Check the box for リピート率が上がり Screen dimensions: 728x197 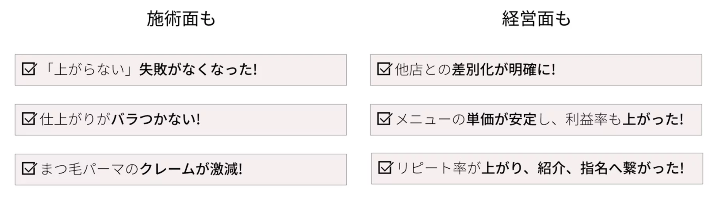coord(386,168)
